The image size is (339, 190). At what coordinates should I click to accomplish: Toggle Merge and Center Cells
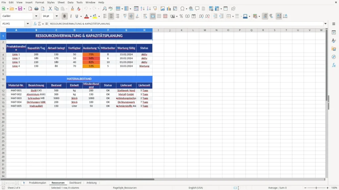click(153, 16)
